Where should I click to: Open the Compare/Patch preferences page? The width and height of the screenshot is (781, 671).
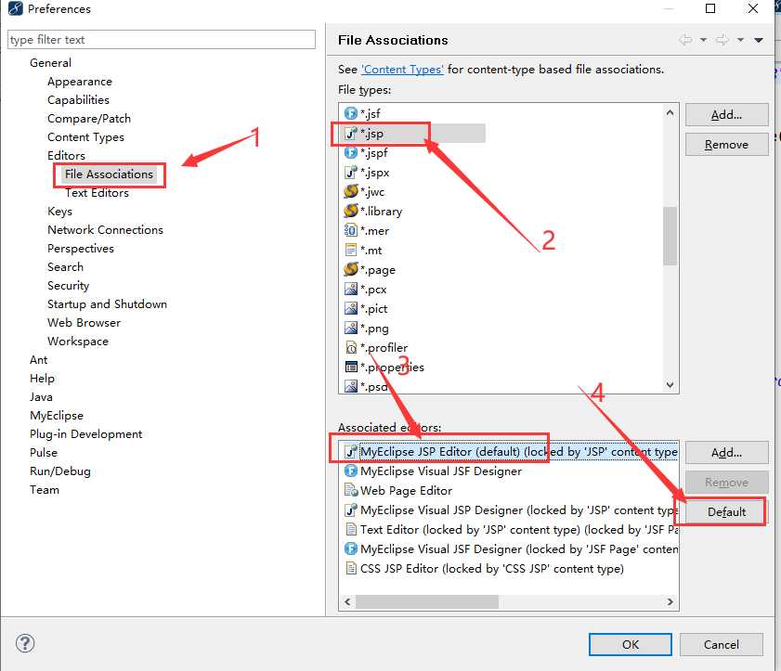89,119
